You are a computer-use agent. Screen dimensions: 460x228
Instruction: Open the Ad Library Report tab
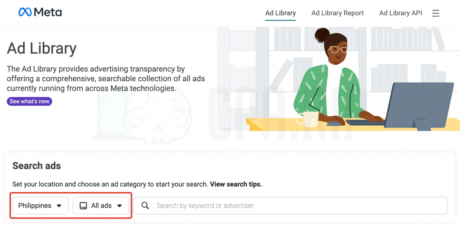(x=337, y=13)
